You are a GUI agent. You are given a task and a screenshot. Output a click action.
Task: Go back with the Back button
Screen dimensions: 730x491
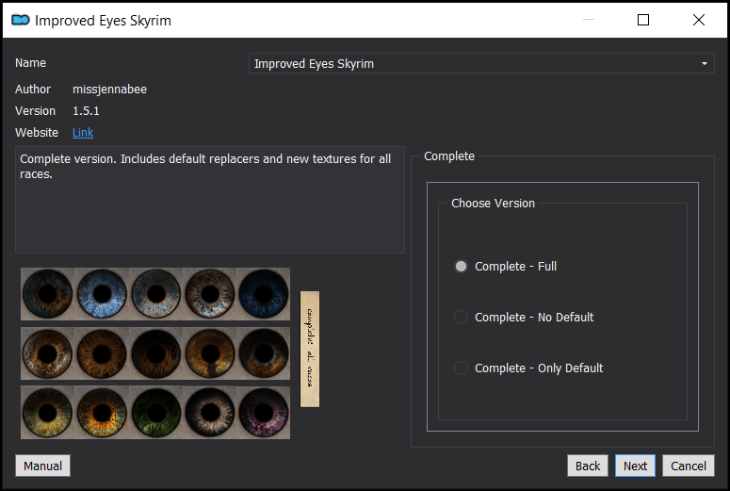588,466
